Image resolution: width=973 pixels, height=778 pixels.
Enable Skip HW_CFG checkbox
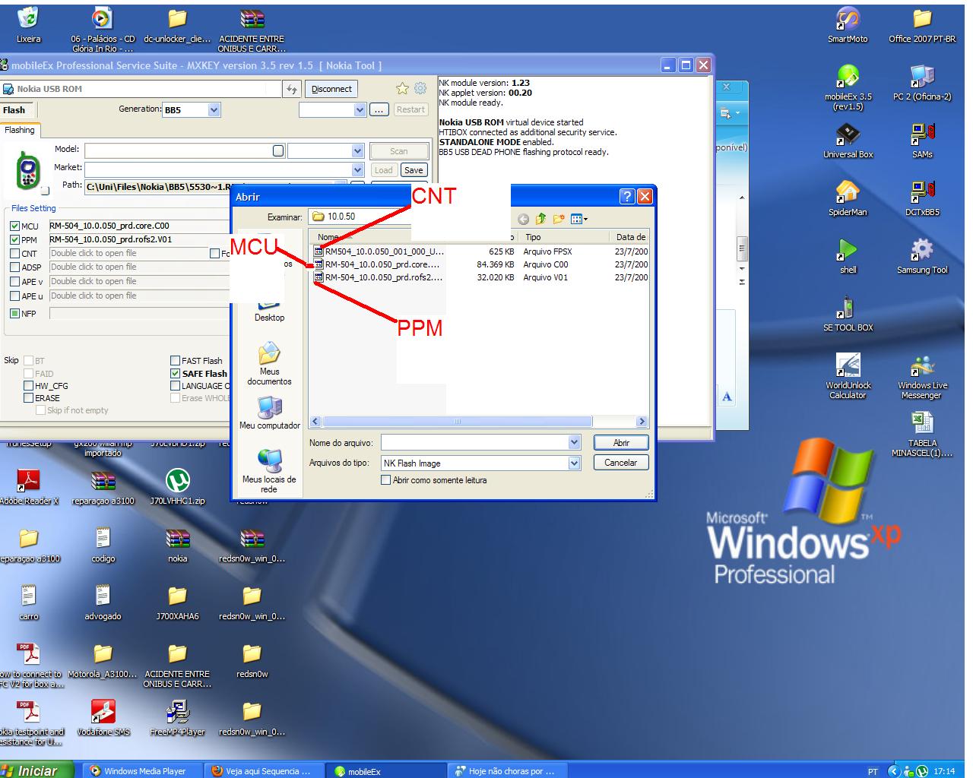(28, 386)
